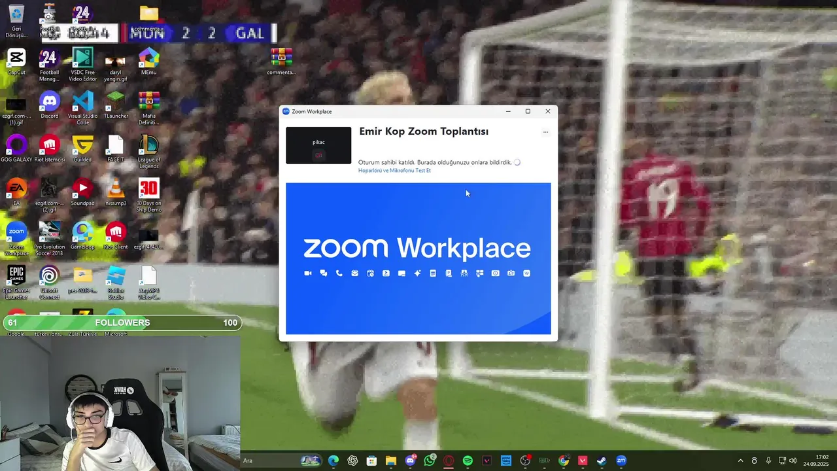Open the TLauncher desktop icon
Viewport: 837px width, 471px height.
116,105
